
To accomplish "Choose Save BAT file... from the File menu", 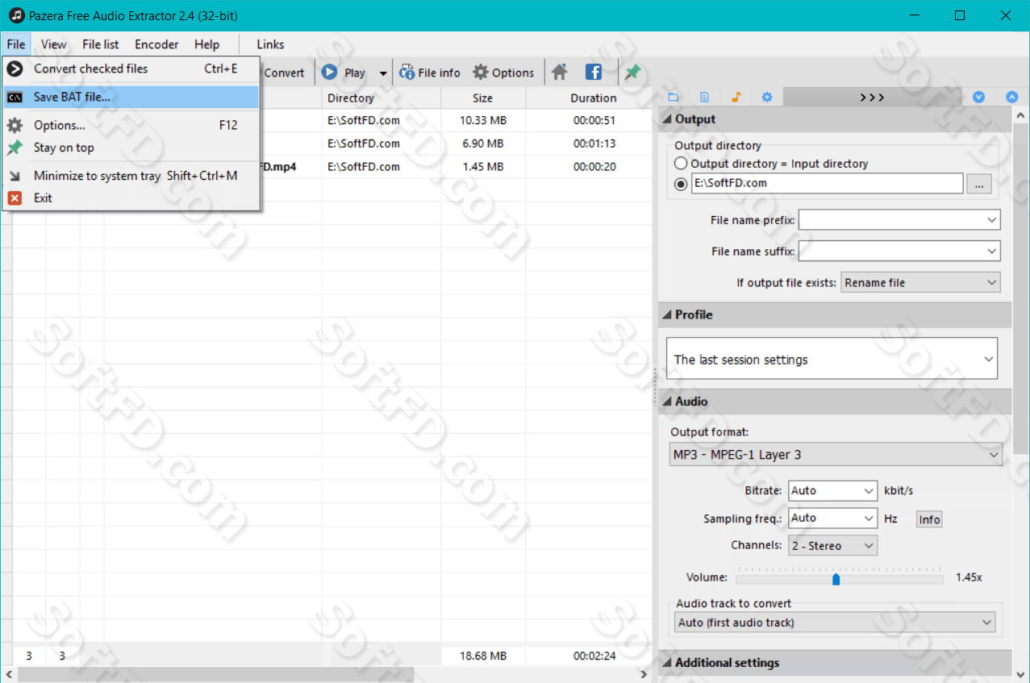I will click(131, 98).
